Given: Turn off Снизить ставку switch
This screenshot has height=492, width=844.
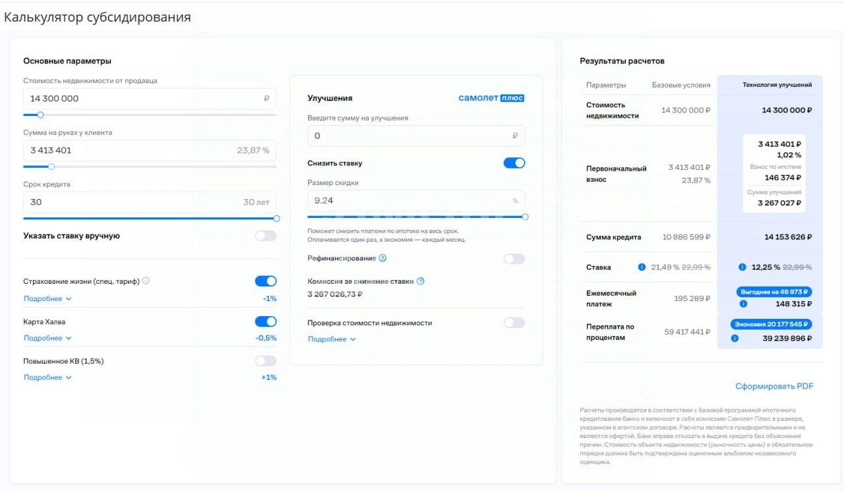Looking at the screenshot, I should [514, 163].
